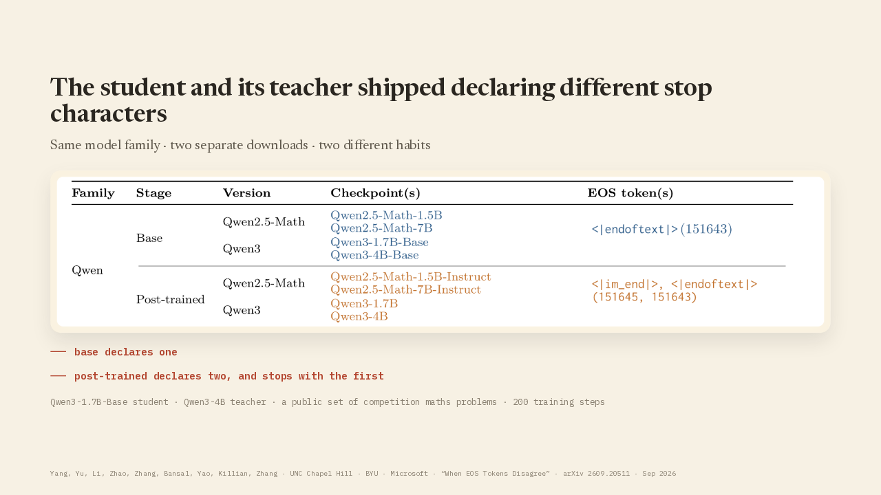Click the Qwen2.5-Math-7B-Instruct checkpoint
The image size is (881, 495).
click(x=405, y=289)
